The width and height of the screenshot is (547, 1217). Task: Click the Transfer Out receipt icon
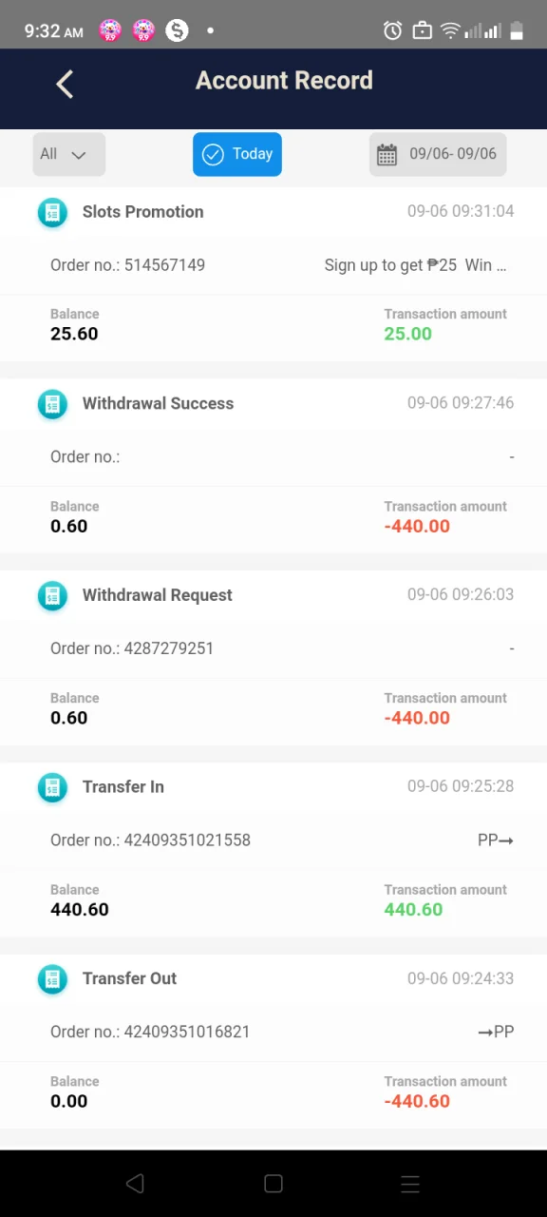[x=52, y=979]
